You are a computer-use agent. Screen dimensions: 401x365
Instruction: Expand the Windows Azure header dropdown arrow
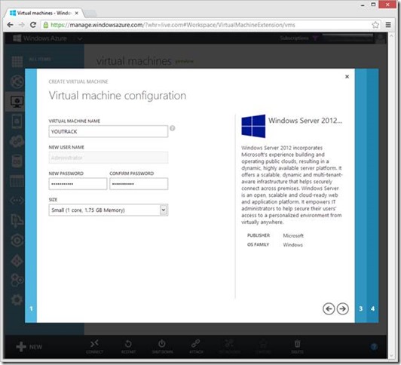pos(80,39)
